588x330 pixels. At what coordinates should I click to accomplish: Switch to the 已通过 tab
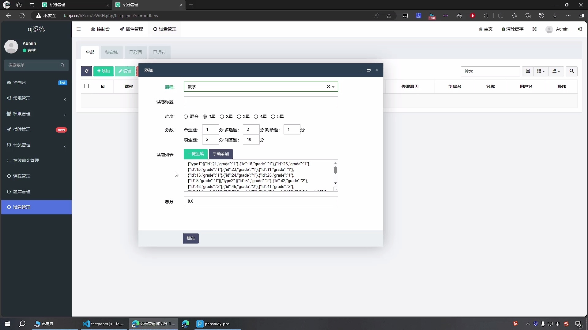point(160,53)
